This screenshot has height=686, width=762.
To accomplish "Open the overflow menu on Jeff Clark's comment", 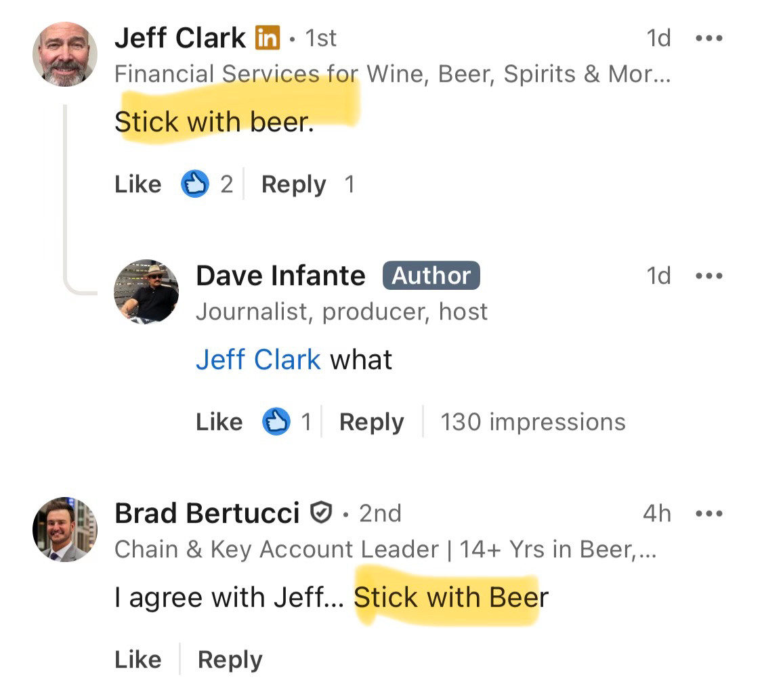I will pos(709,38).
